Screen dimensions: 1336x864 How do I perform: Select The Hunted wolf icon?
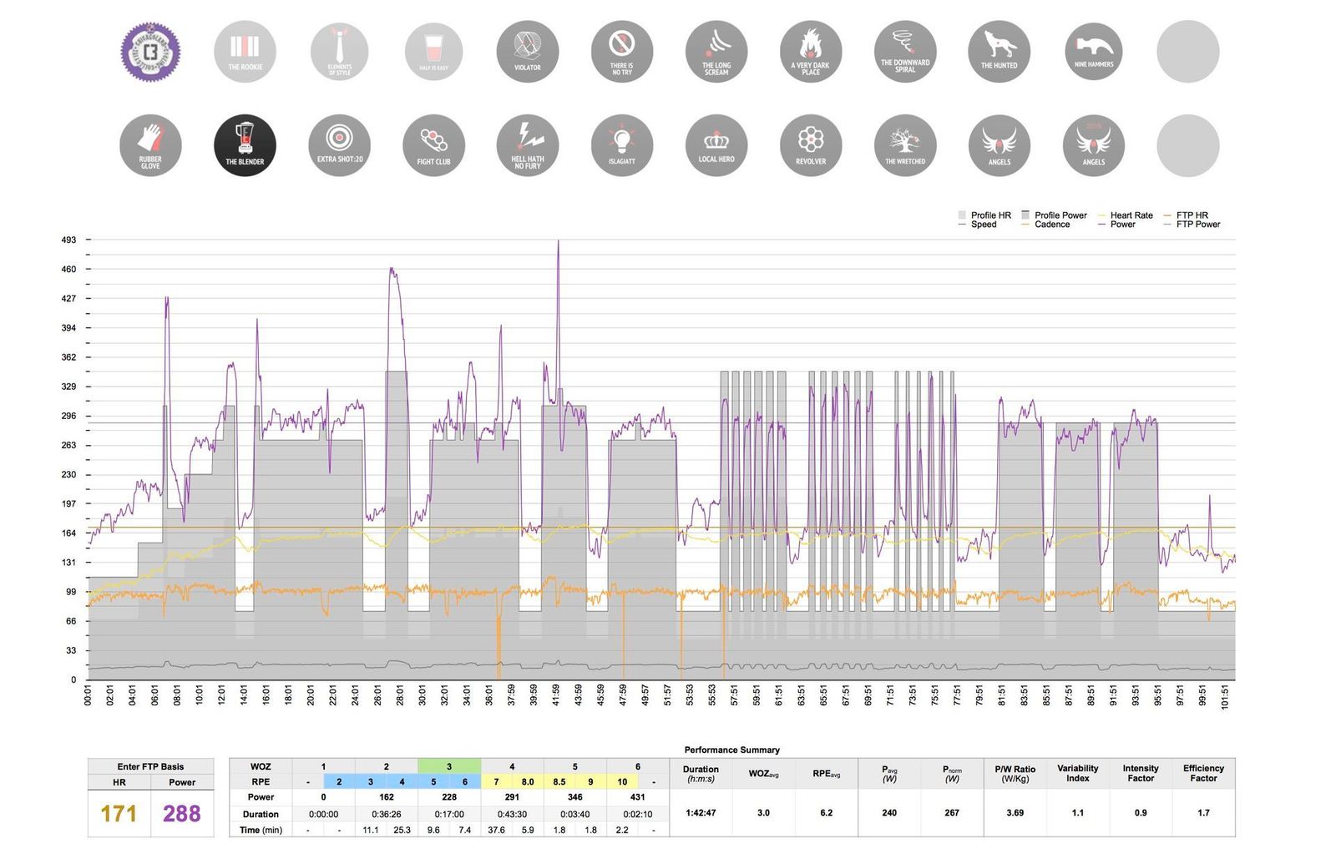coord(999,52)
